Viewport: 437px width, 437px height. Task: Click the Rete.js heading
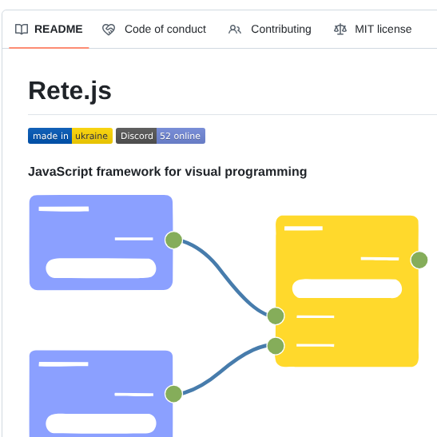[70, 90]
